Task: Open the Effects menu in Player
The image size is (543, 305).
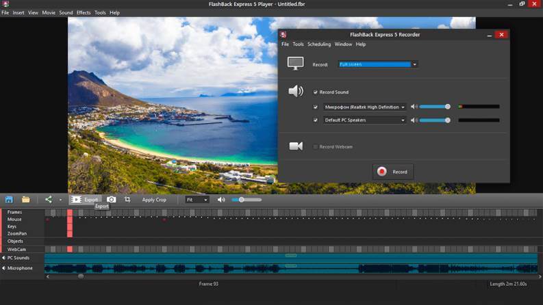Action: [x=84, y=13]
